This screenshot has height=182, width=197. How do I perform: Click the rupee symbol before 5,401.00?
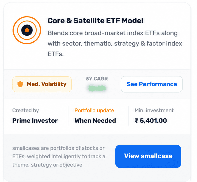tap(136, 121)
